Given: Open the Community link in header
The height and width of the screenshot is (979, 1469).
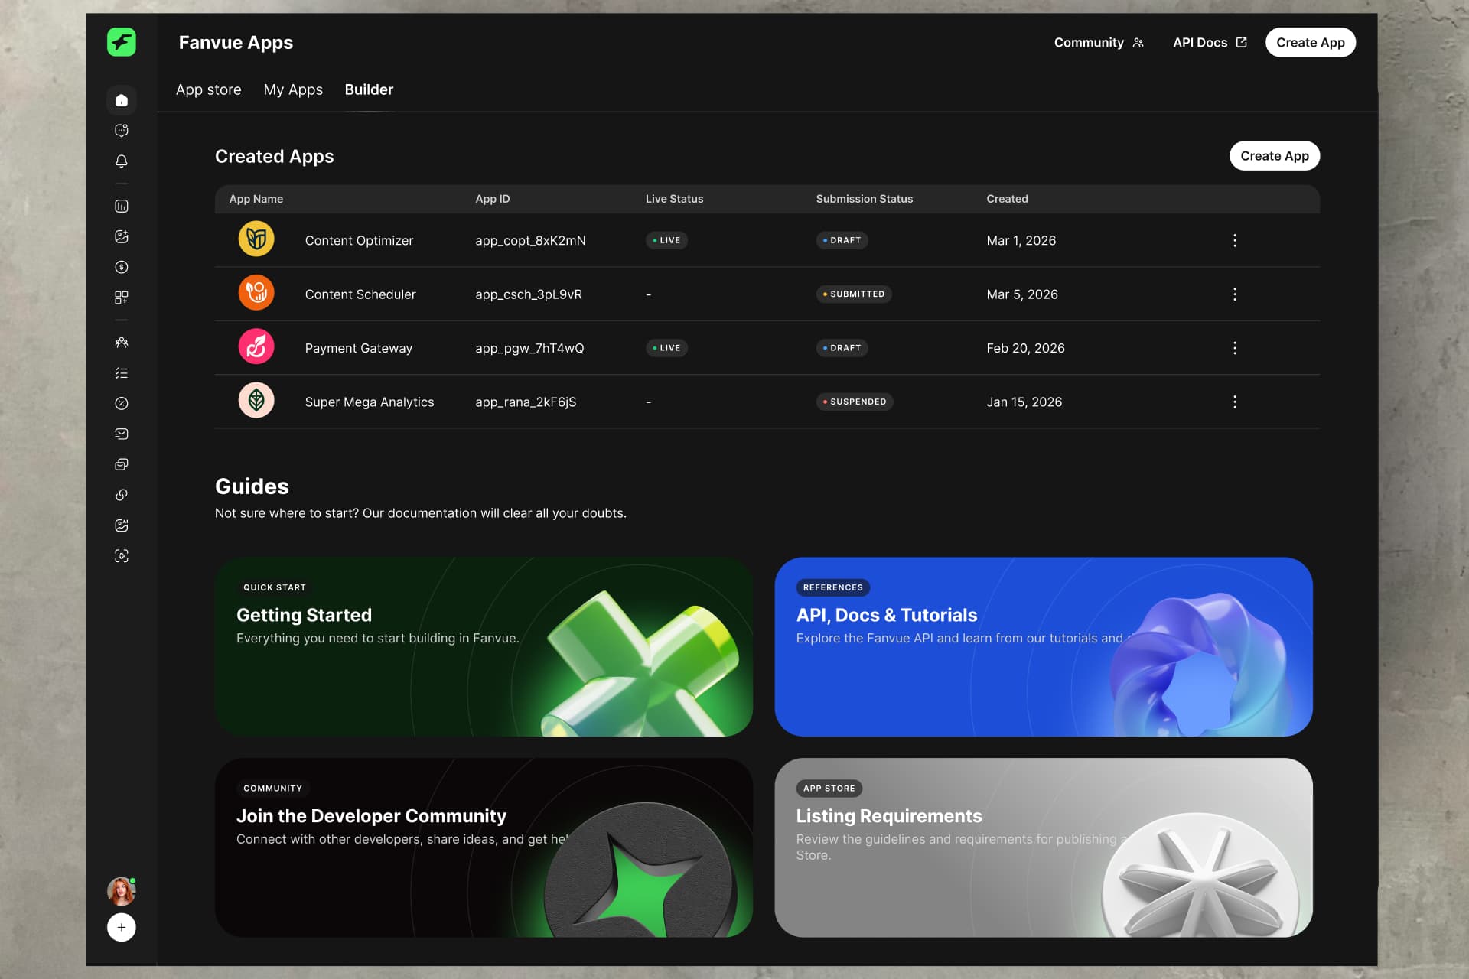Looking at the screenshot, I should coord(1099,43).
